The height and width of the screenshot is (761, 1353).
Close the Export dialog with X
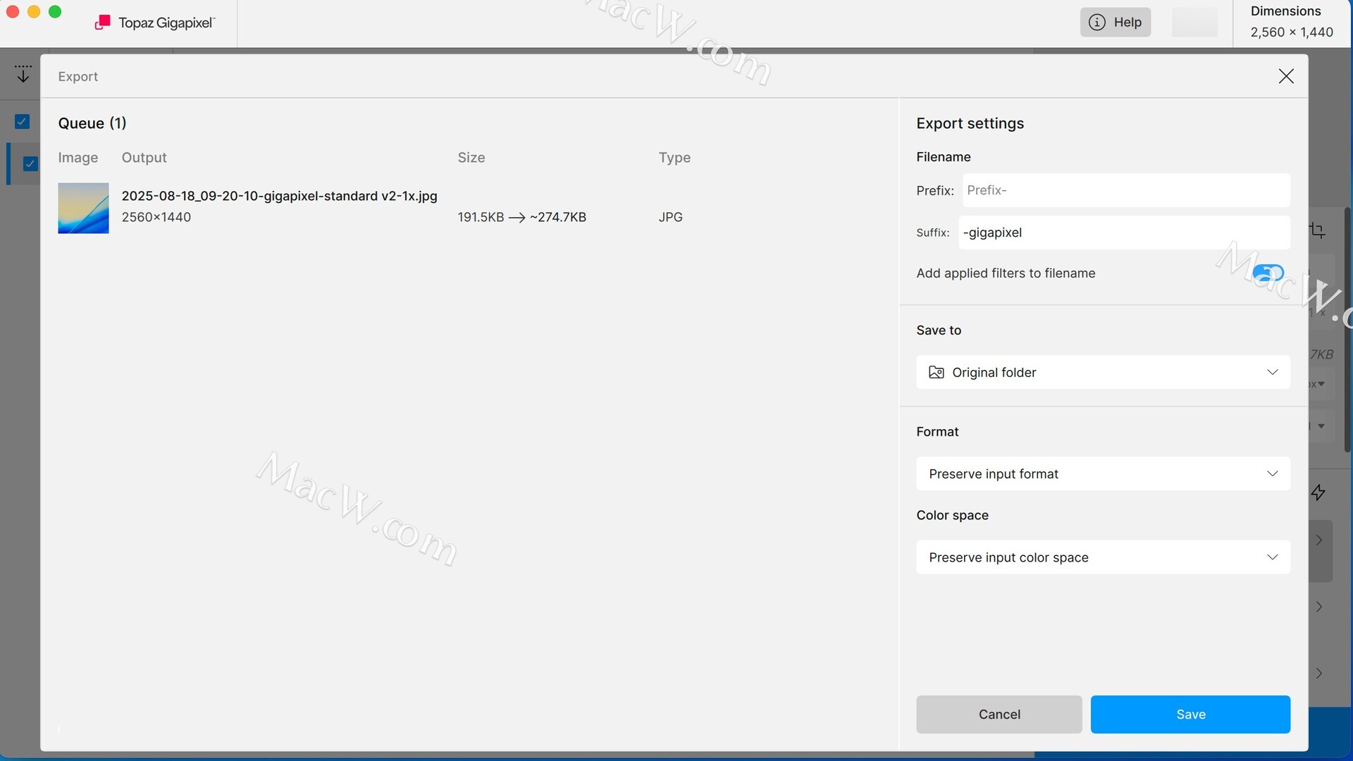click(1286, 76)
